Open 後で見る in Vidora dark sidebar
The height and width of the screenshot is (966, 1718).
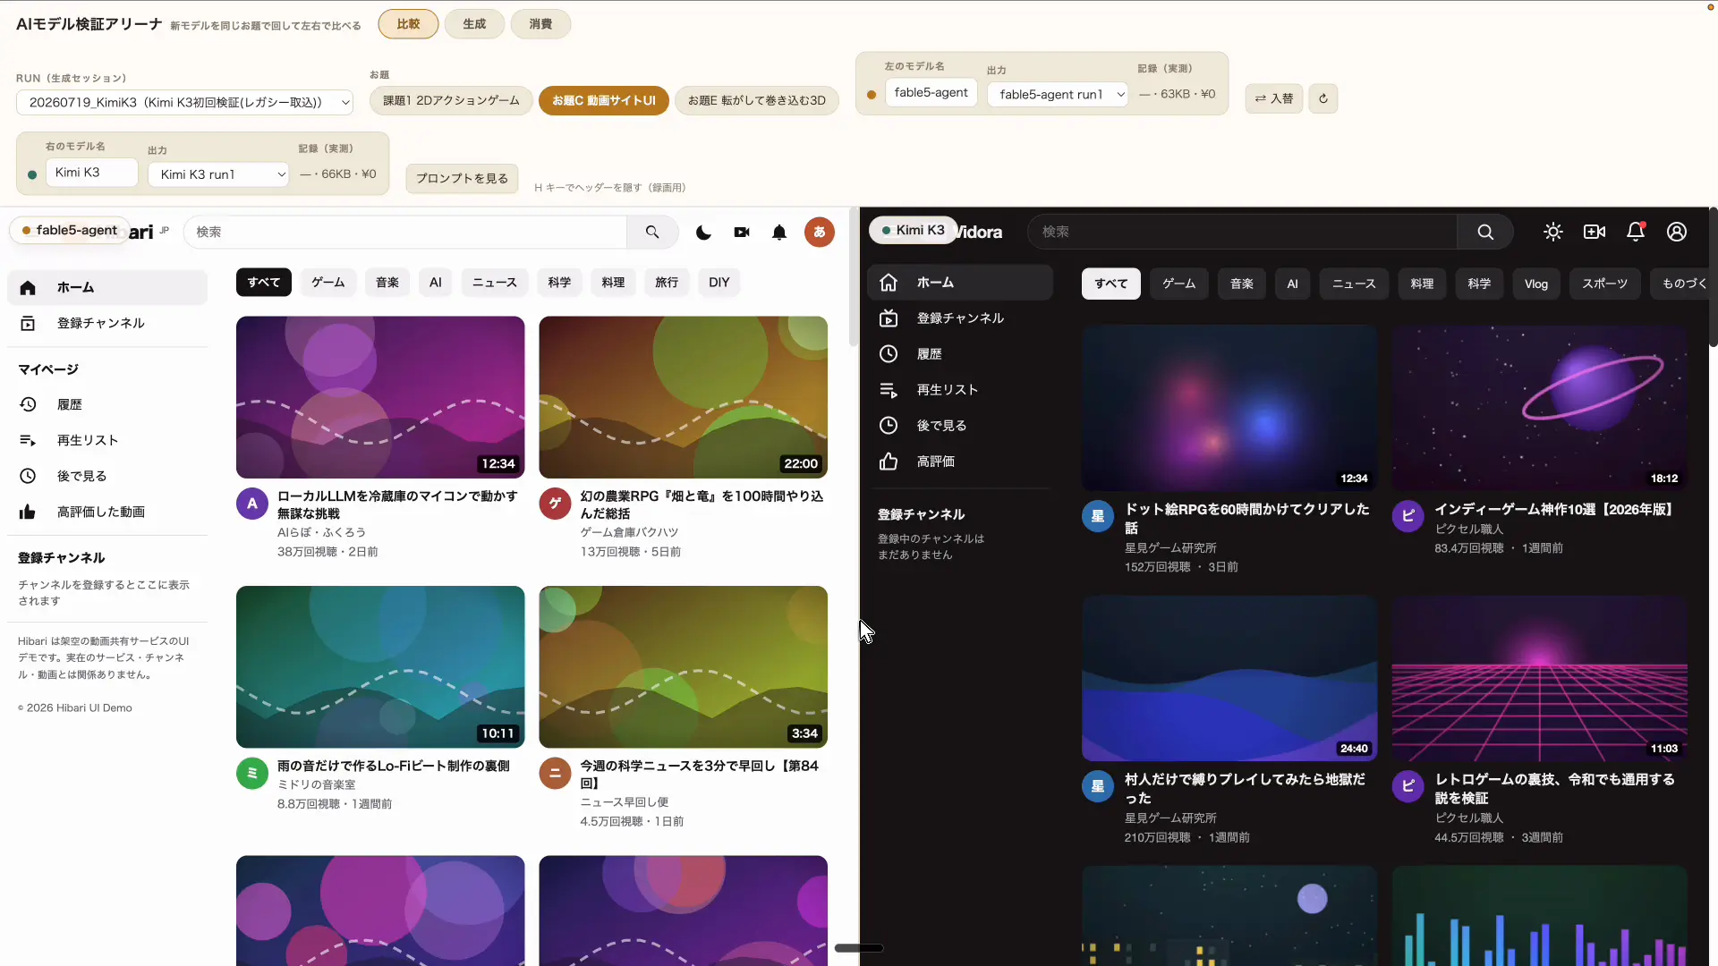point(960,425)
